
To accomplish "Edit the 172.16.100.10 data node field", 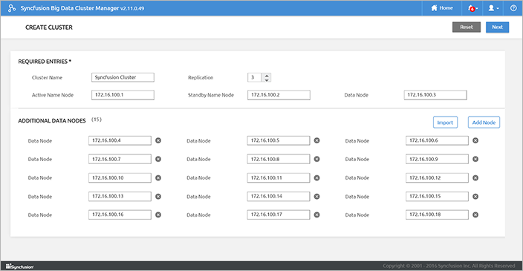I will [120, 177].
